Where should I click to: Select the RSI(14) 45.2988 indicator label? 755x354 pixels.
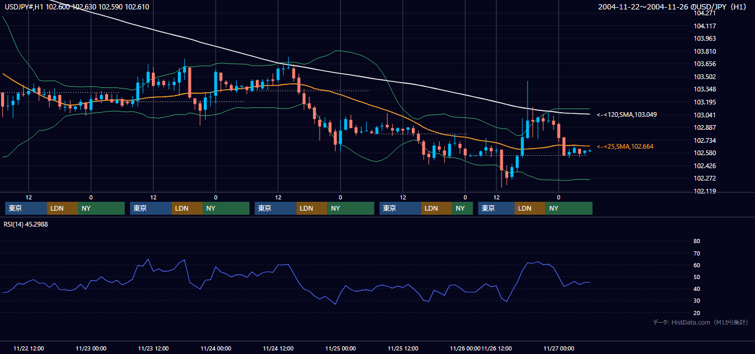coord(26,224)
